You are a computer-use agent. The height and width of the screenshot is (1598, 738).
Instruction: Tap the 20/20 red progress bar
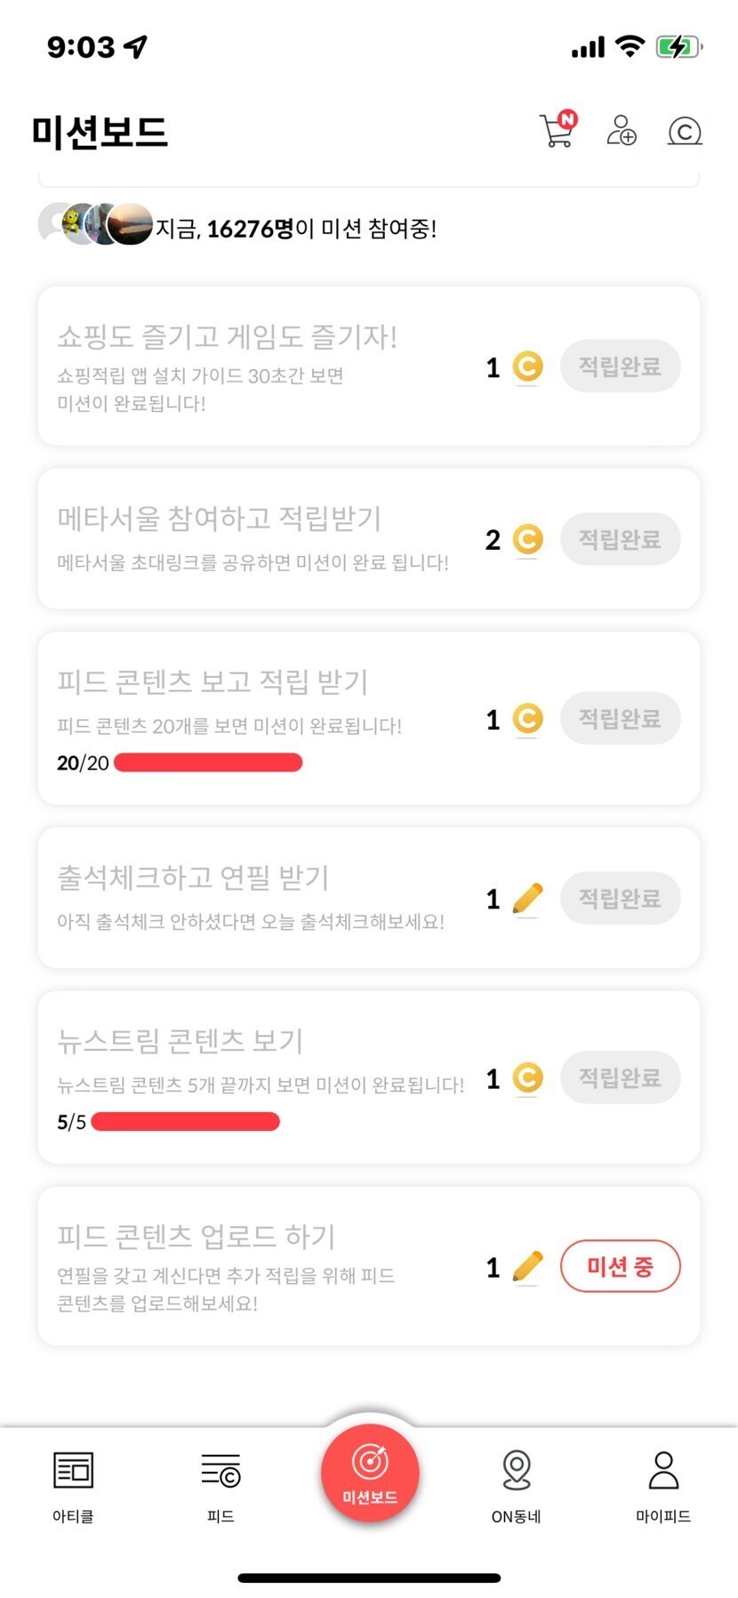click(x=208, y=763)
